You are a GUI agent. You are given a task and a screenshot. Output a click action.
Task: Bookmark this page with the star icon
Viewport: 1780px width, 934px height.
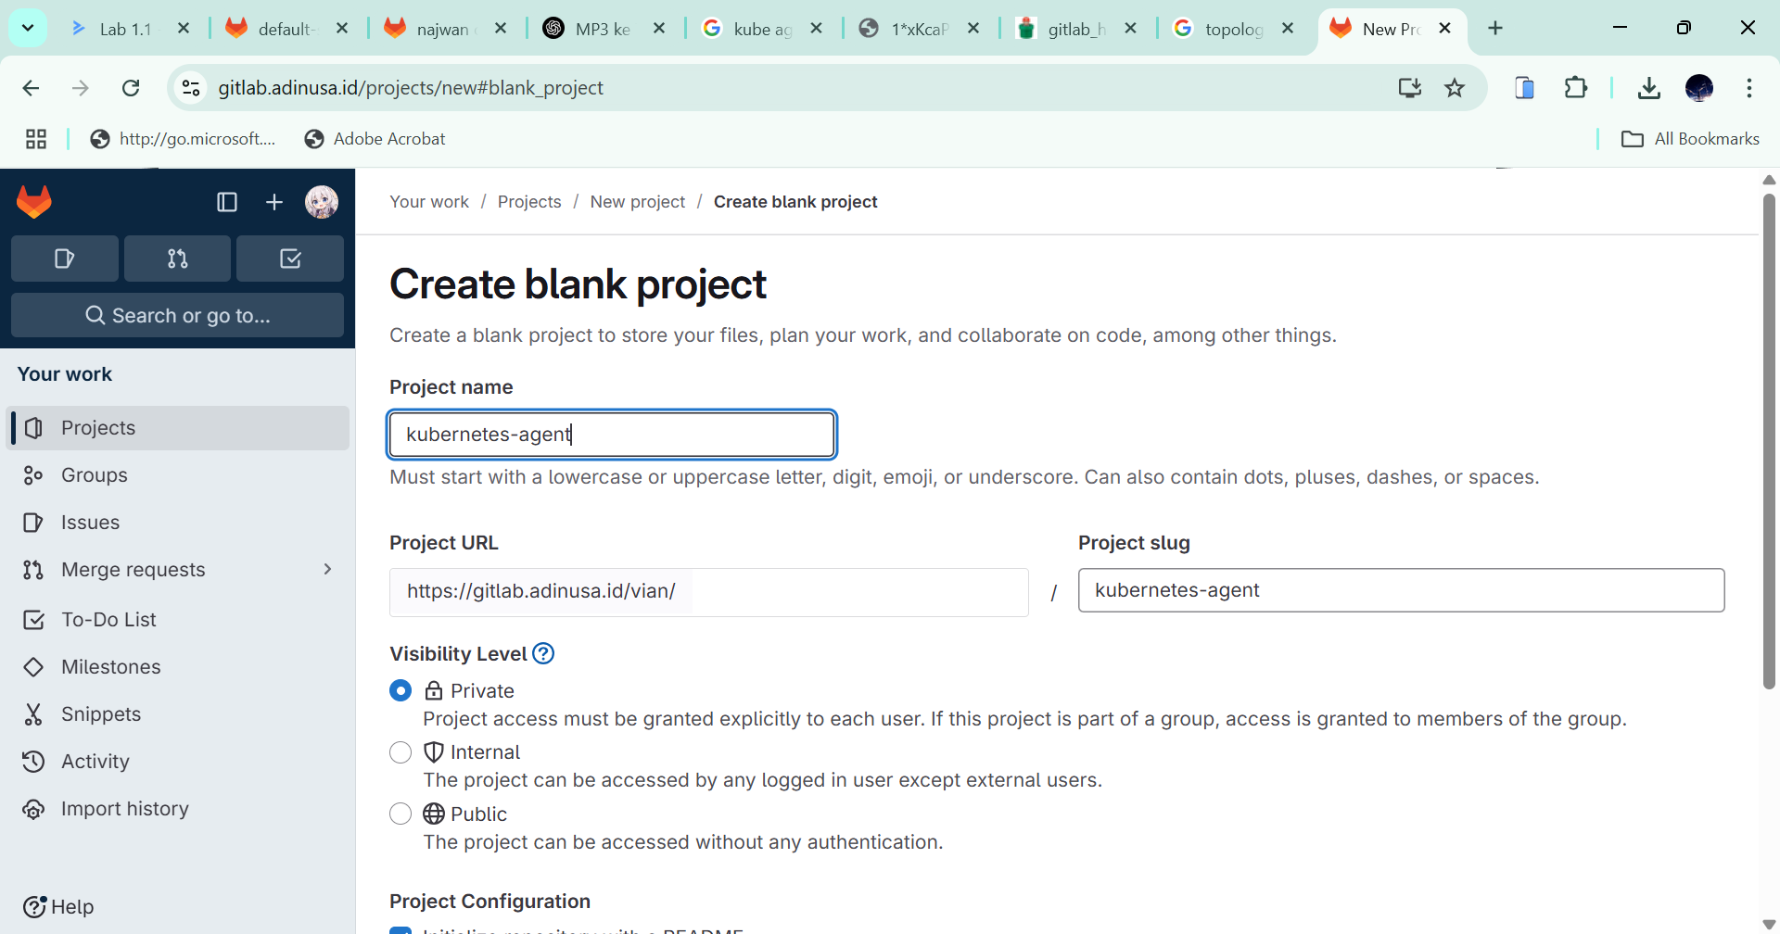click(x=1455, y=88)
